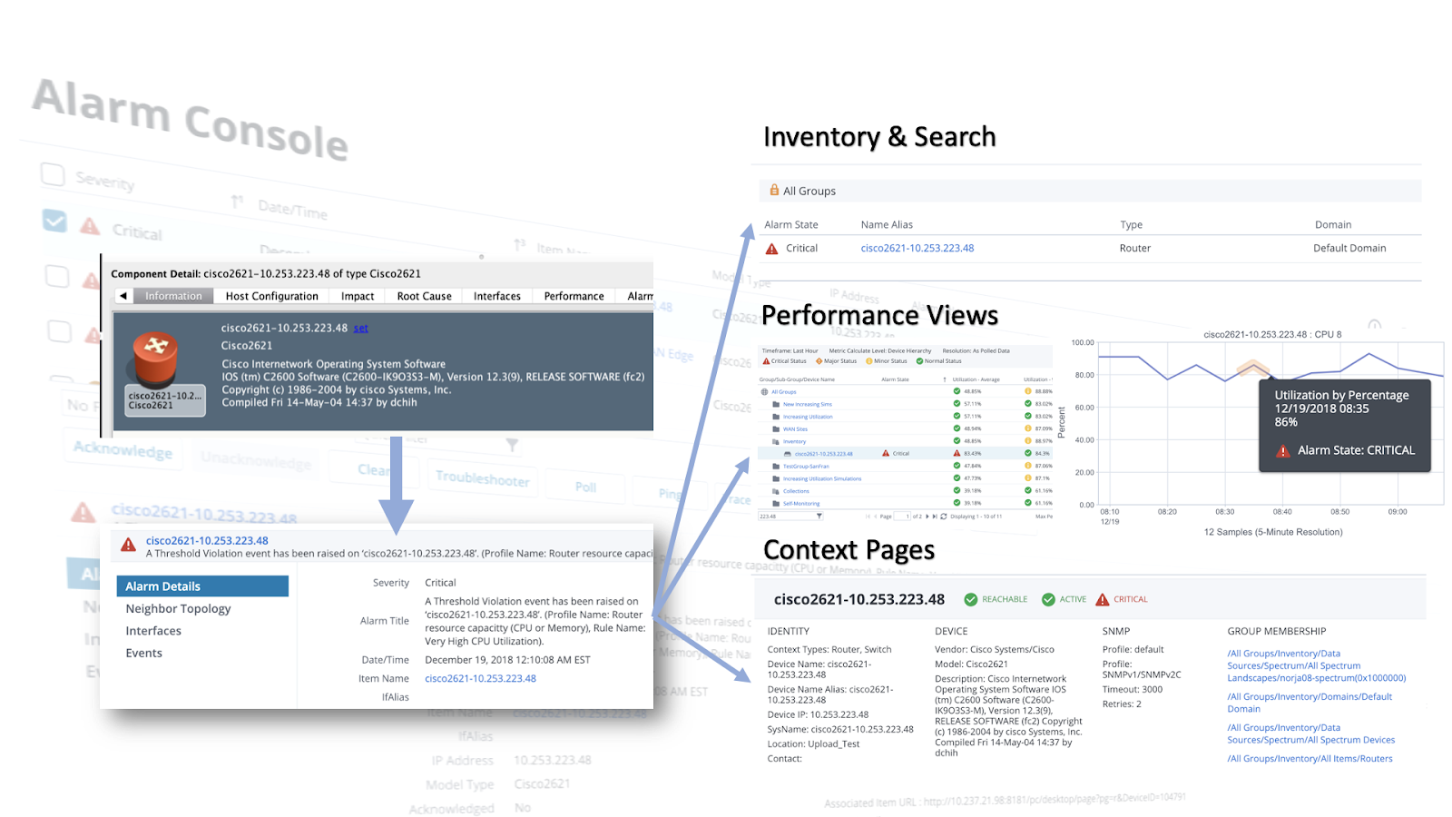1452x817 pixels.
Task: Open the Performance tab
Action: coord(574,296)
